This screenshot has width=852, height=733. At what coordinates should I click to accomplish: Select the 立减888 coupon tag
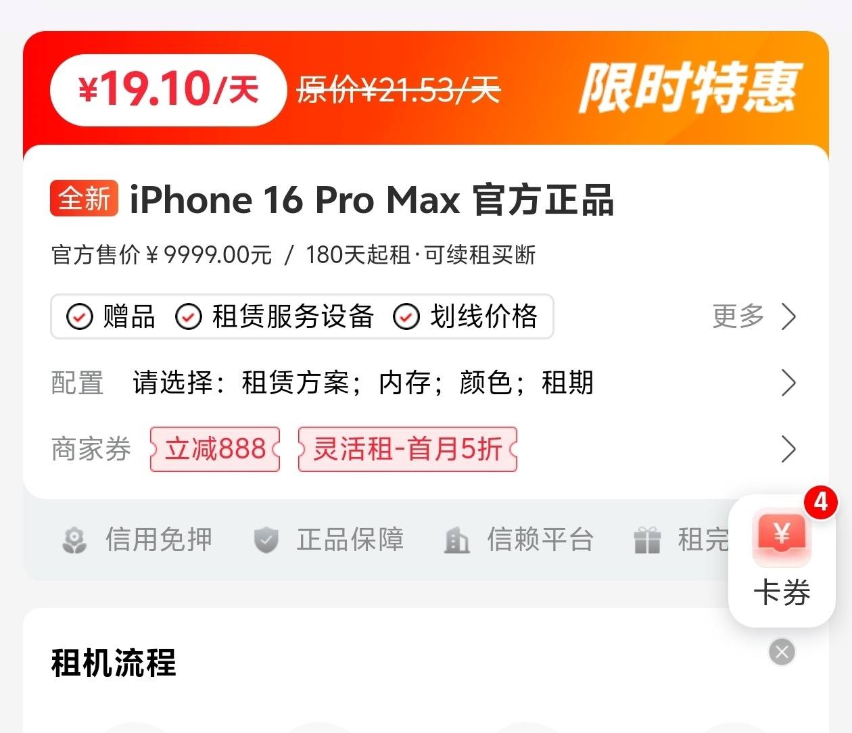coord(215,449)
